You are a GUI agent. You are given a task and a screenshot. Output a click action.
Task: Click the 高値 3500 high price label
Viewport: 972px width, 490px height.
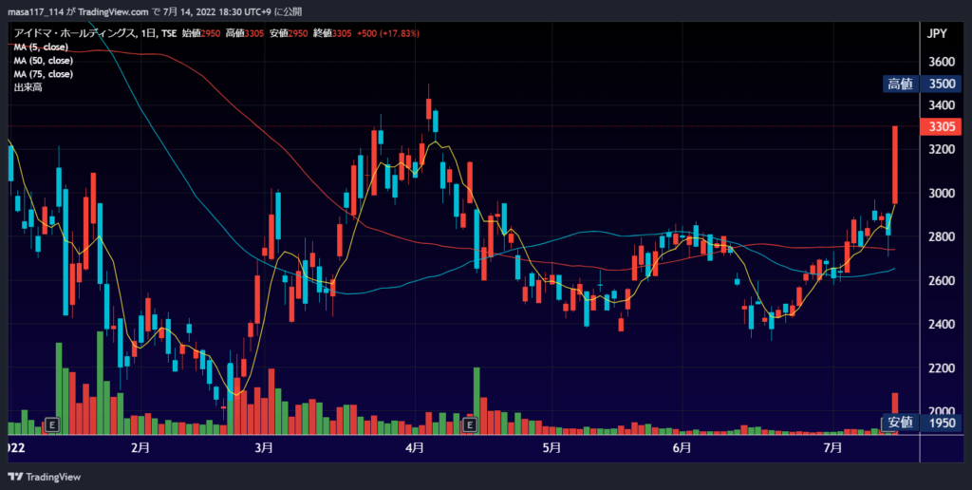(x=922, y=85)
